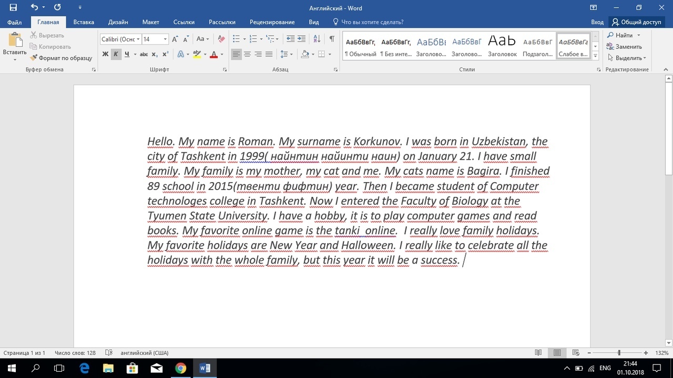The width and height of the screenshot is (673, 378).
Task: Apply strikethrough formatting
Action: coord(144,54)
